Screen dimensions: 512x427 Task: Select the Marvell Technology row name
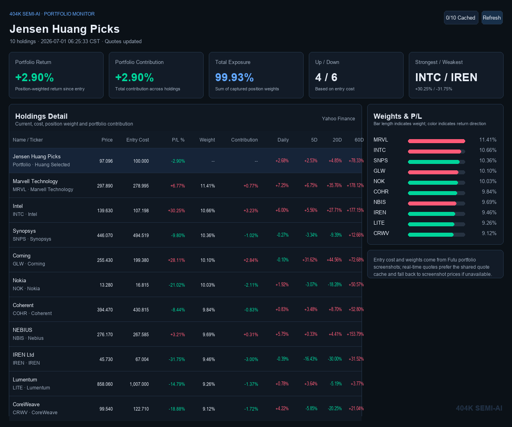click(35, 182)
